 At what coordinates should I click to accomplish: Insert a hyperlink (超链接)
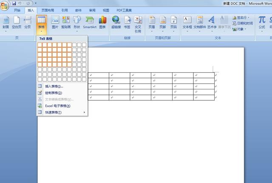point(116,22)
